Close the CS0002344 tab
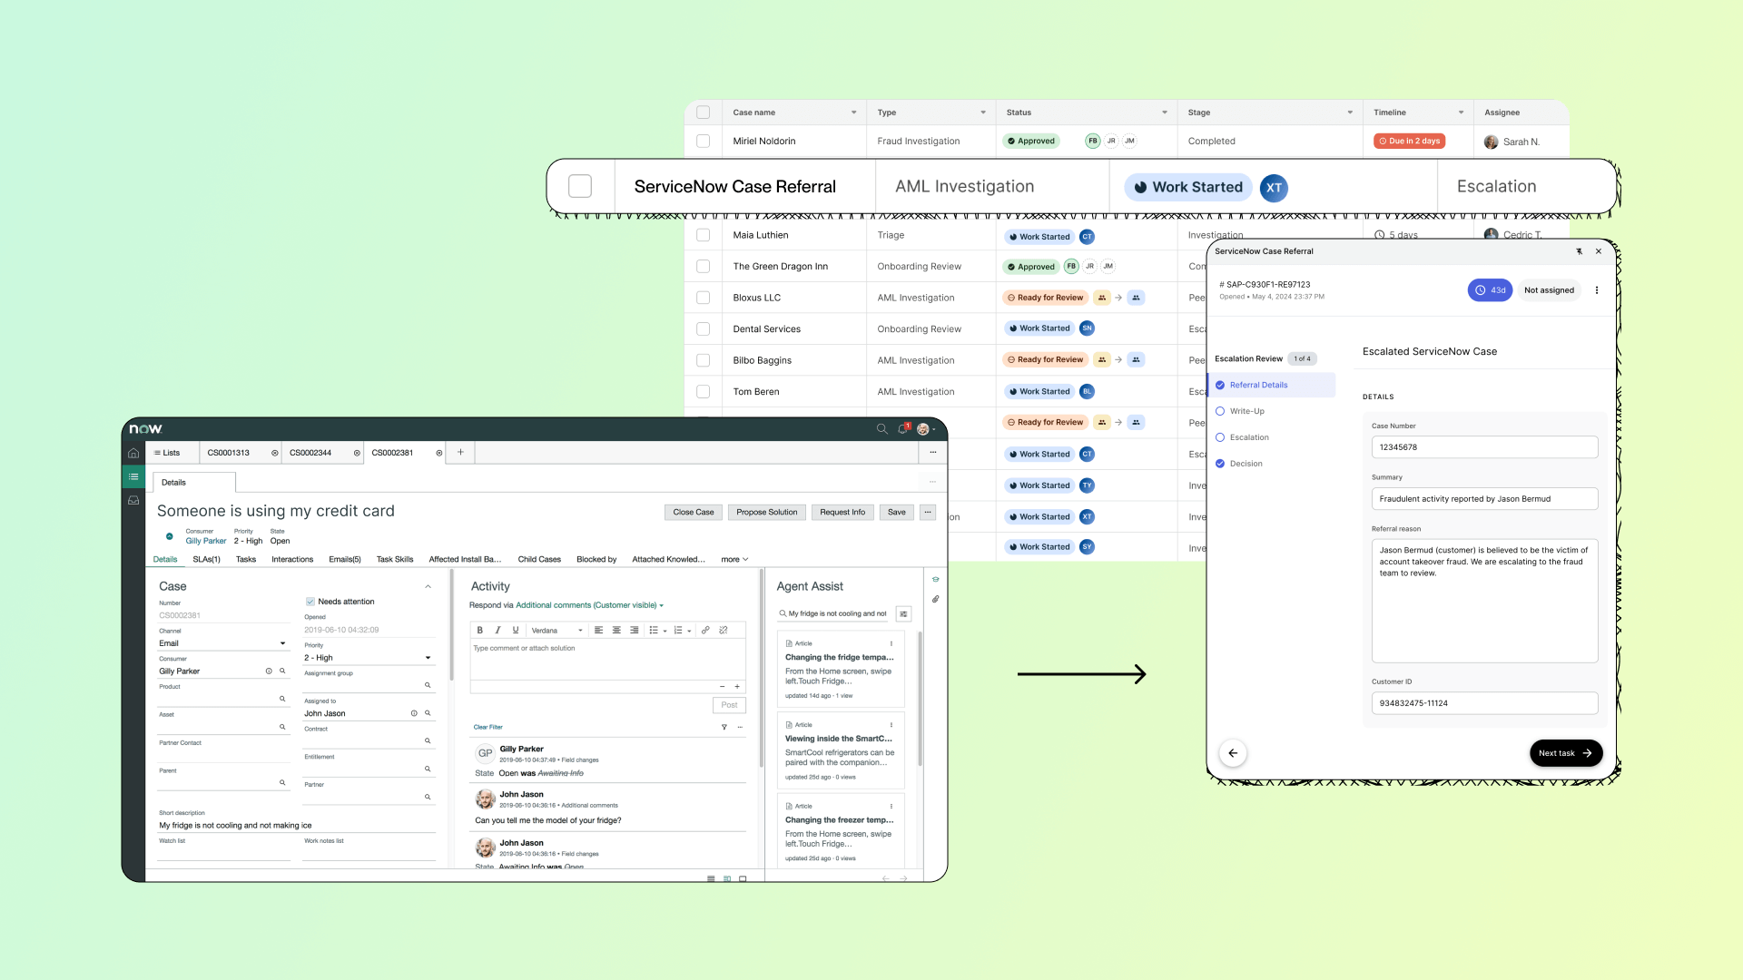The width and height of the screenshot is (1743, 980). pyautogui.click(x=357, y=453)
